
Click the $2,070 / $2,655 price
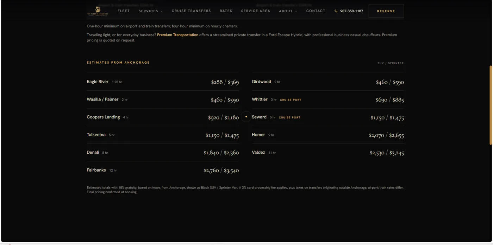[x=386, y=135]
